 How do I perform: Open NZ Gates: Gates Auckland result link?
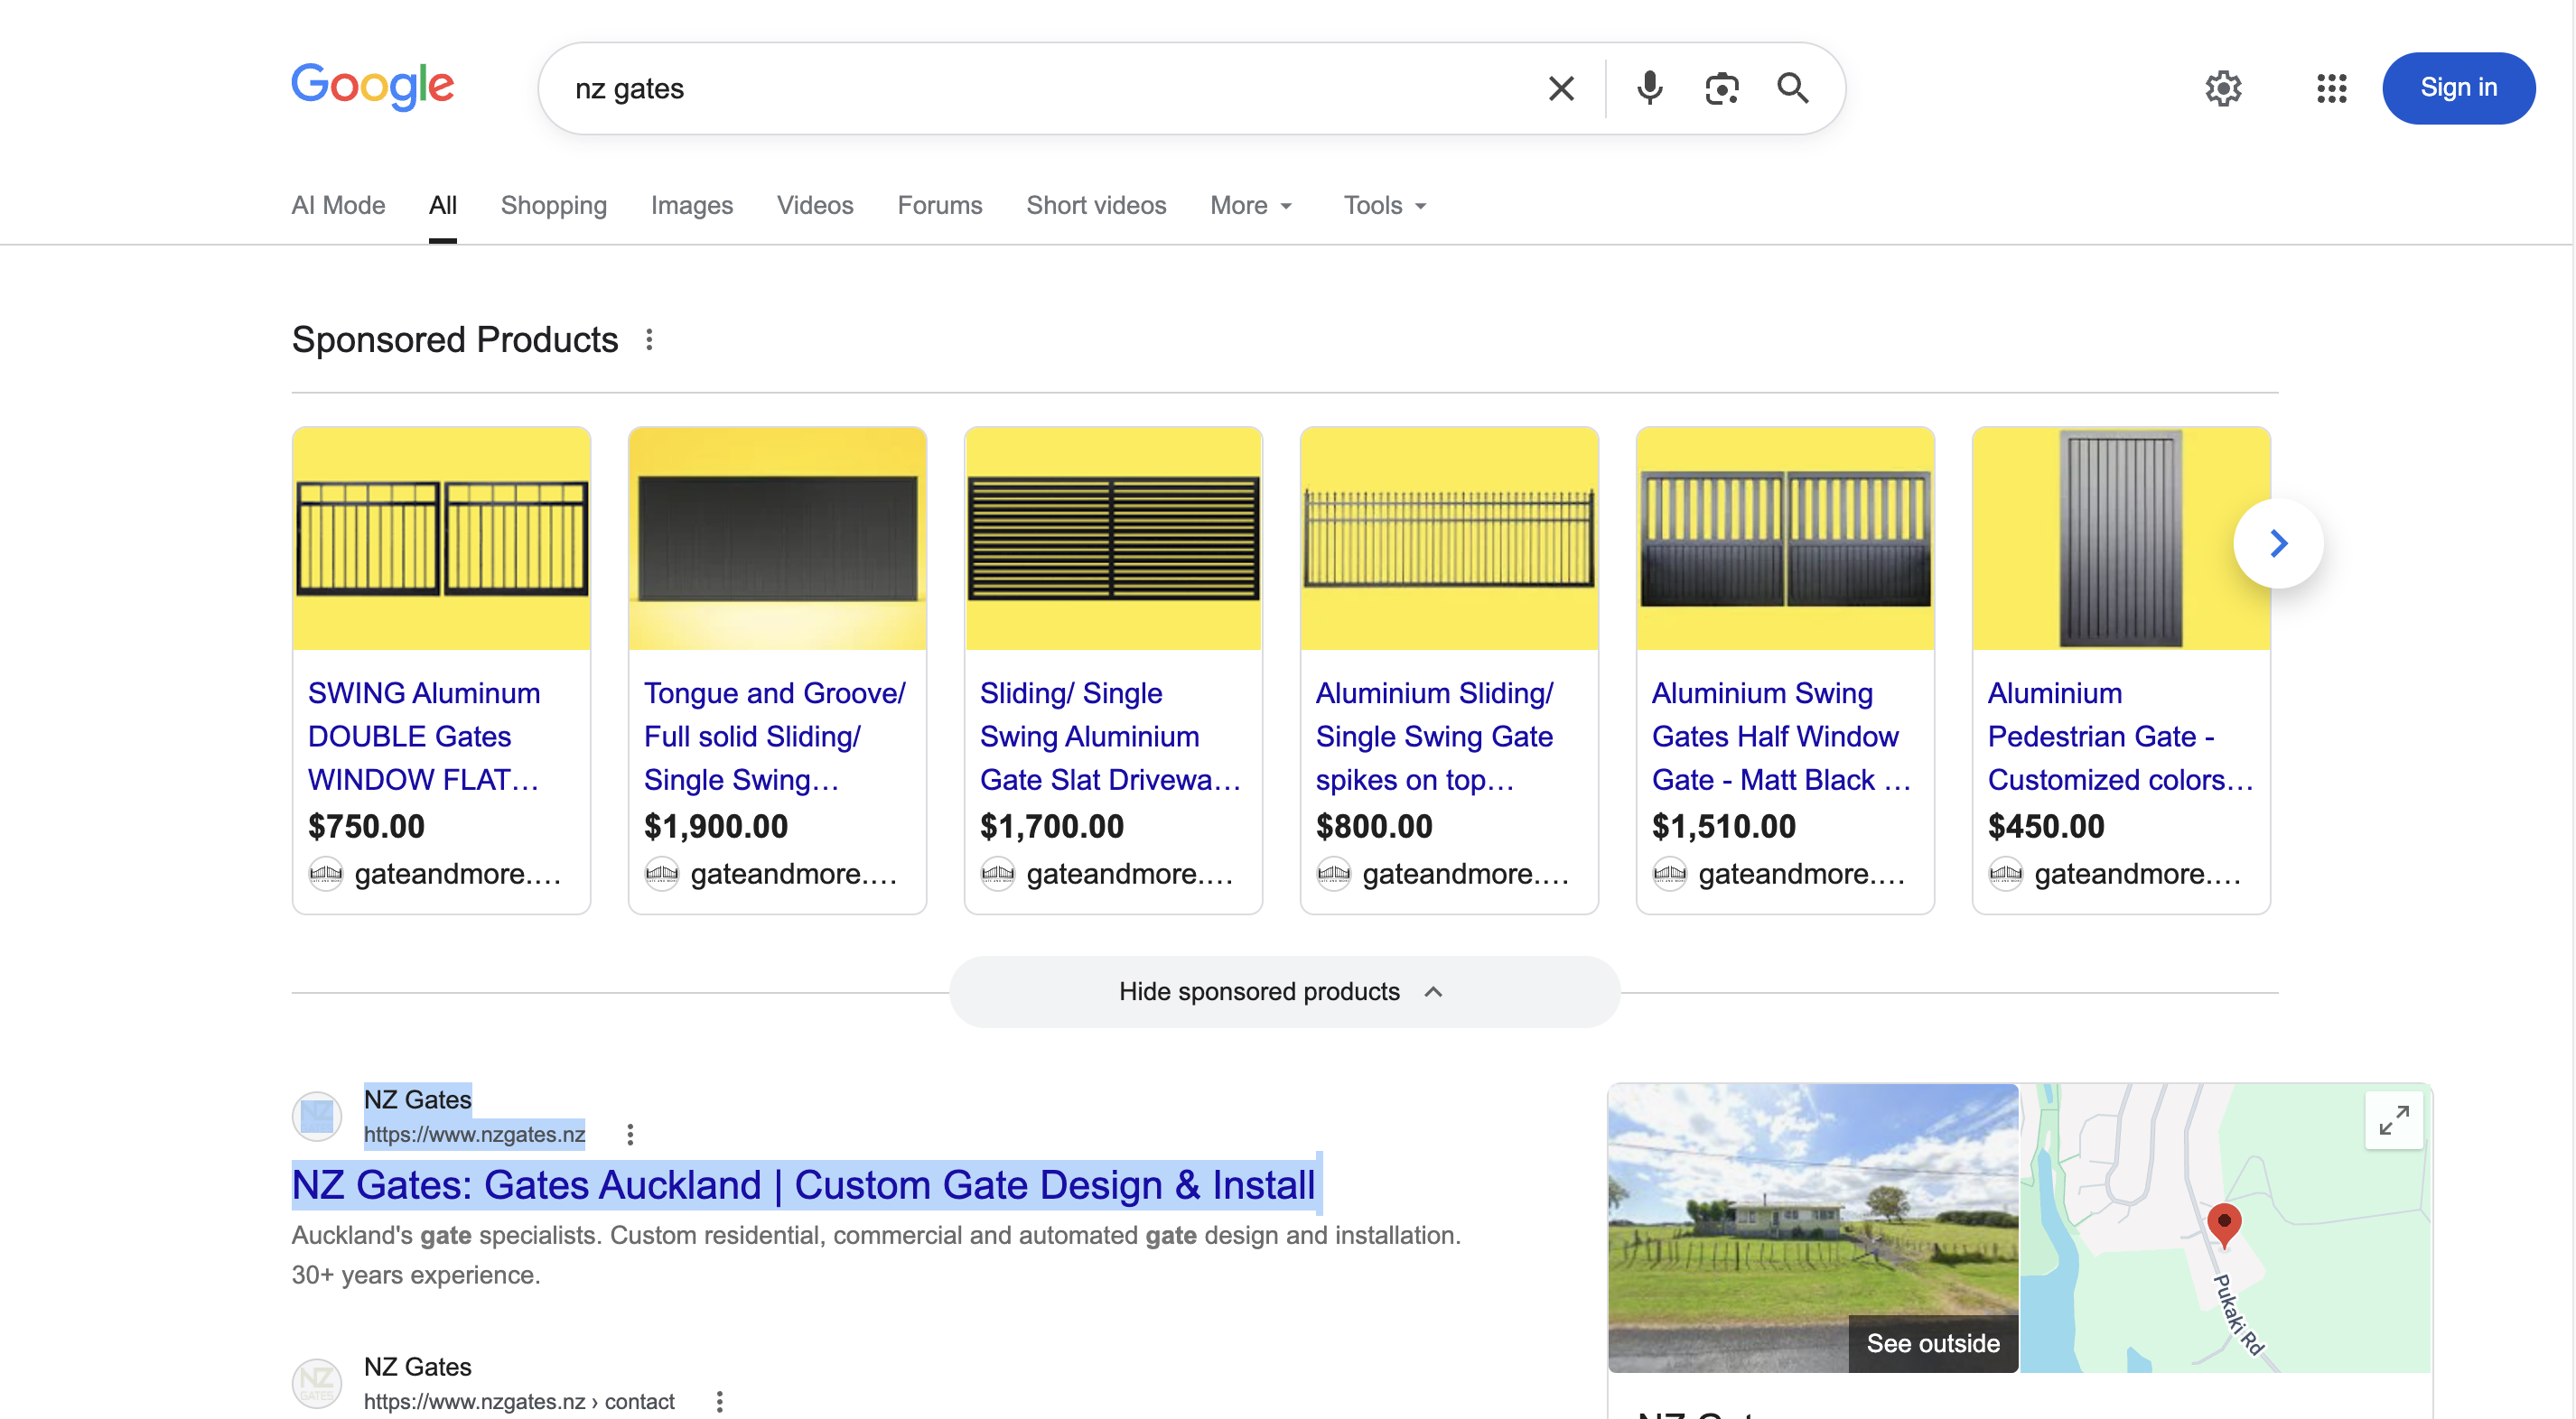pos(803,1184)
